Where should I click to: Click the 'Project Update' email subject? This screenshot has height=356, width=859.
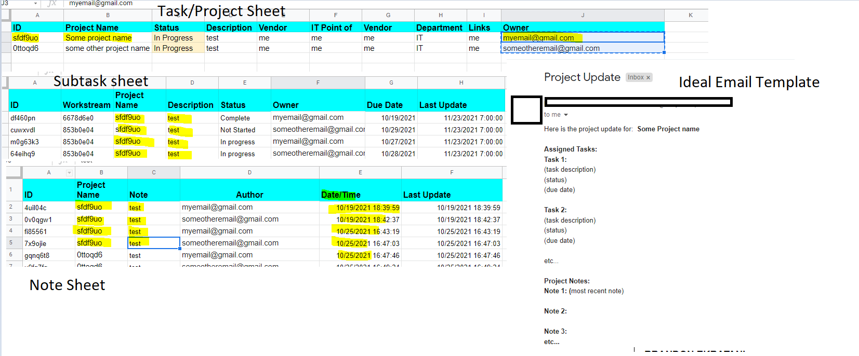click(x=582, y=77)
